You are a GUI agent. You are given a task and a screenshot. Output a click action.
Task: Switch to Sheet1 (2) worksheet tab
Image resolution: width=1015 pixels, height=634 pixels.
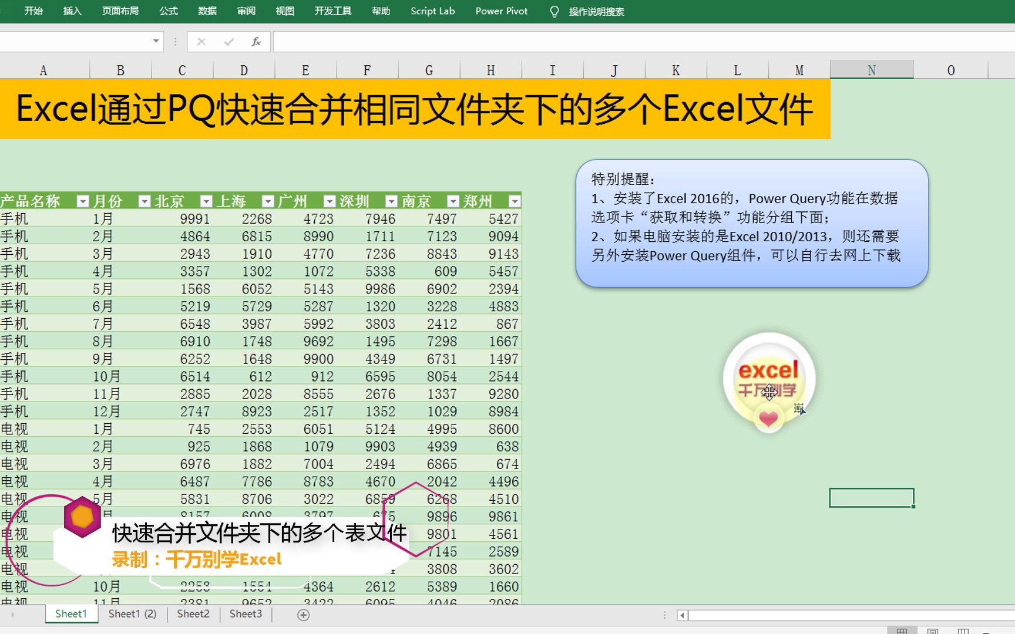pos(132,614)
